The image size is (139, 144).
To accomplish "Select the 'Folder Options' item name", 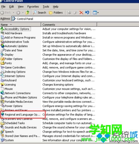I will [x=14, y=59].
